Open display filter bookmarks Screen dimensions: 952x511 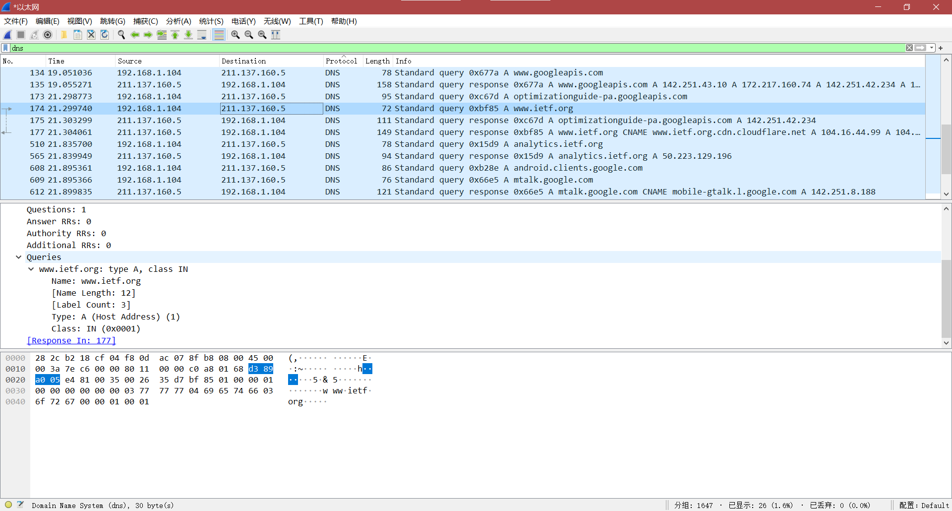pos(5,48)
